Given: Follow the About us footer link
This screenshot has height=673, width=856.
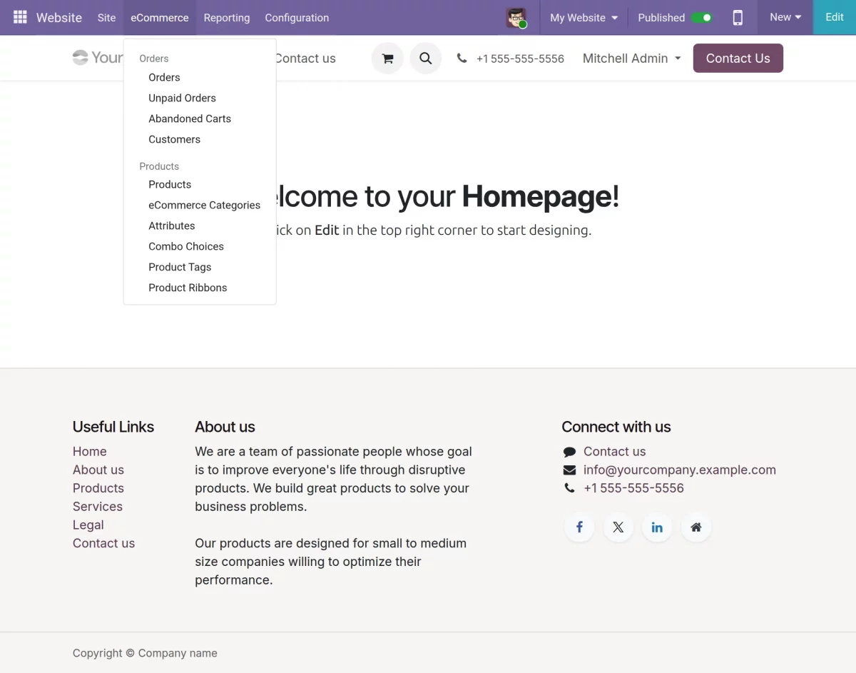Looking at the screenshot, I should click(x=98, y=470).
